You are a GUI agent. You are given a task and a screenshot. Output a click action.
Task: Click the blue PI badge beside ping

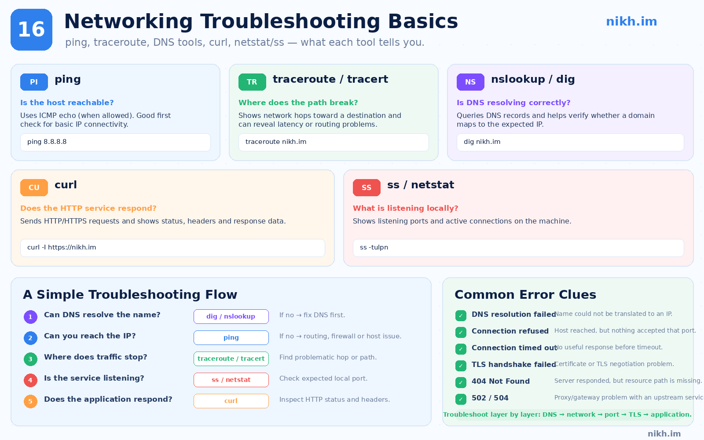coord(34,82)
